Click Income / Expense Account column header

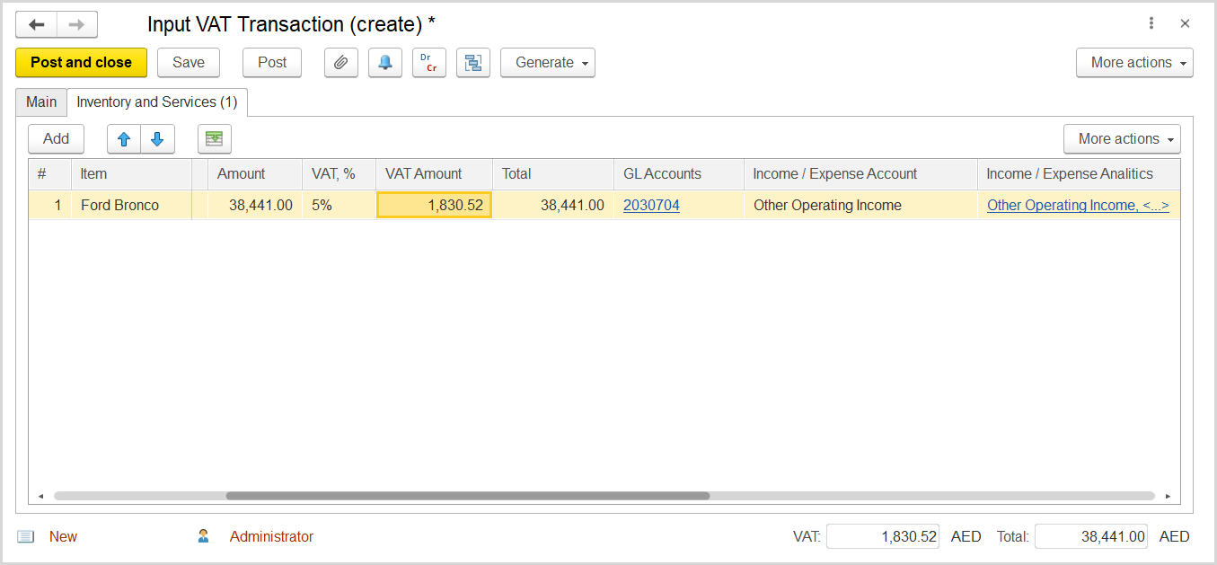[x=860, y=174]
